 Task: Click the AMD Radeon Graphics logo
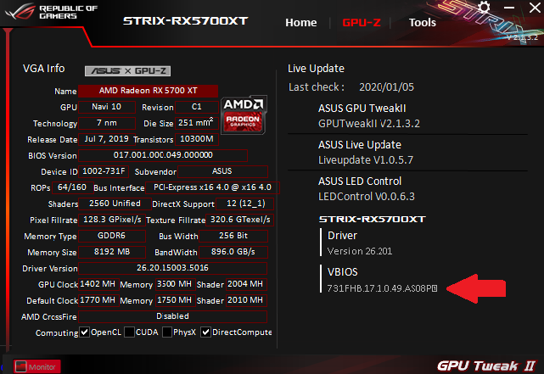pyautogui.click(x=244, y=114)
